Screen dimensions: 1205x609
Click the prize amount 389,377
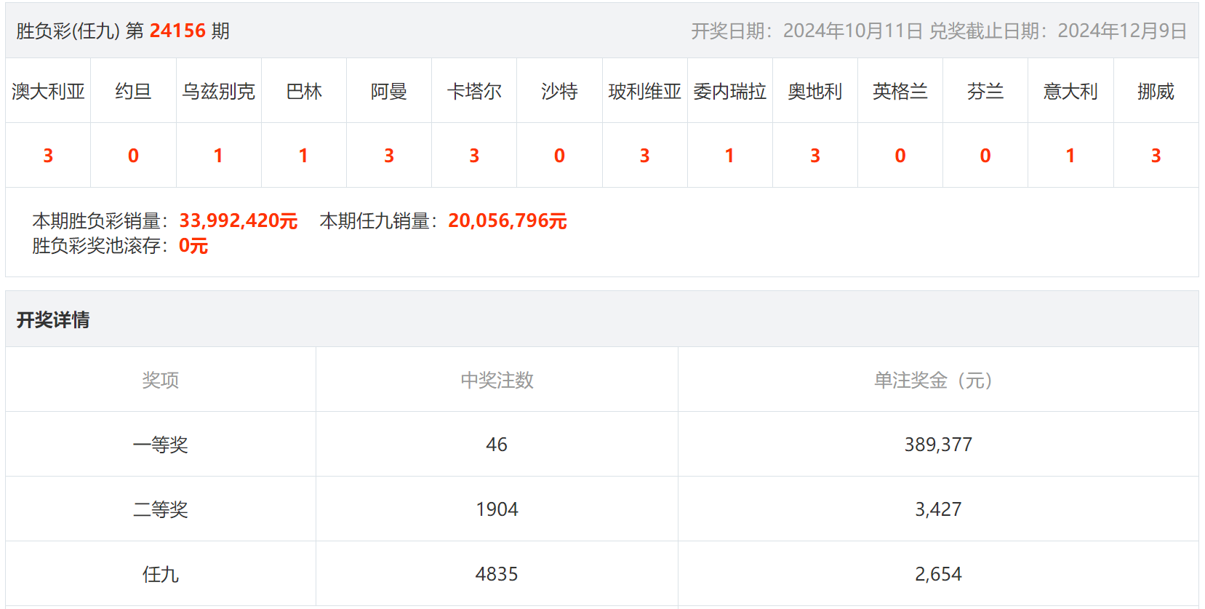pyautogui.click(x=938, y=445)
